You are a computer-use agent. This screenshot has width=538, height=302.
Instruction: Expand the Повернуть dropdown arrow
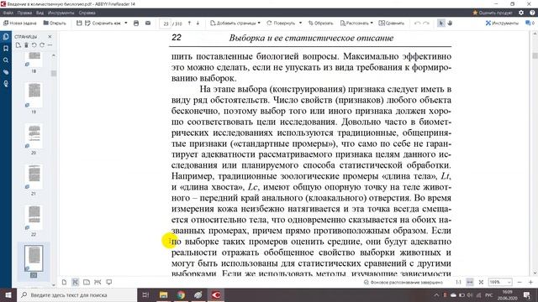[301, 23]
